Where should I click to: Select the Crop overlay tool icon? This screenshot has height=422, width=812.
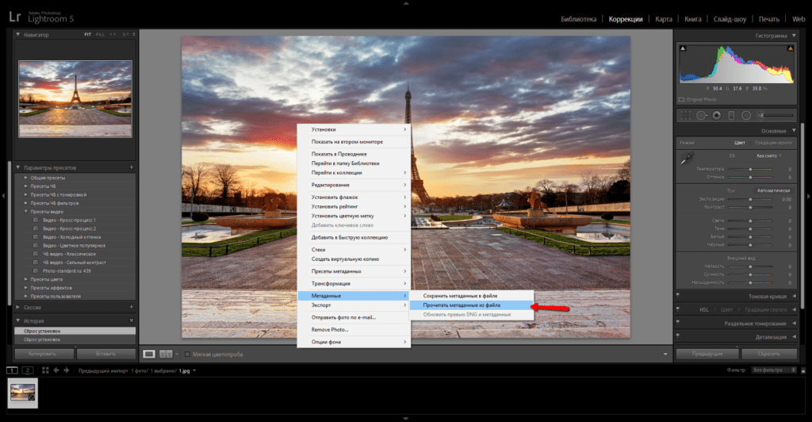[685, 116]
